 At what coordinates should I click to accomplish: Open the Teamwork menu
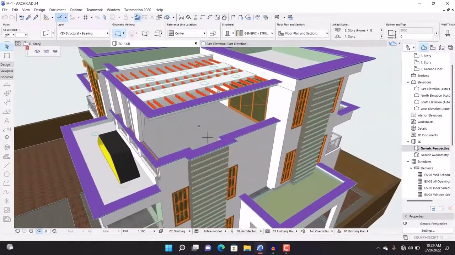coord(95,10)
